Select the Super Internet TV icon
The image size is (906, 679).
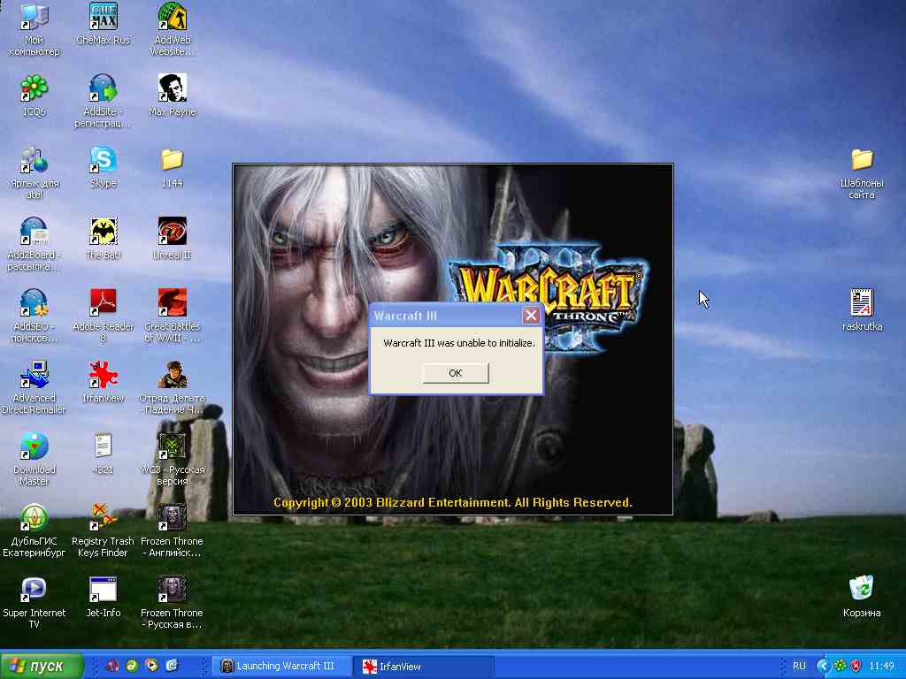click(x=34, y=602)
